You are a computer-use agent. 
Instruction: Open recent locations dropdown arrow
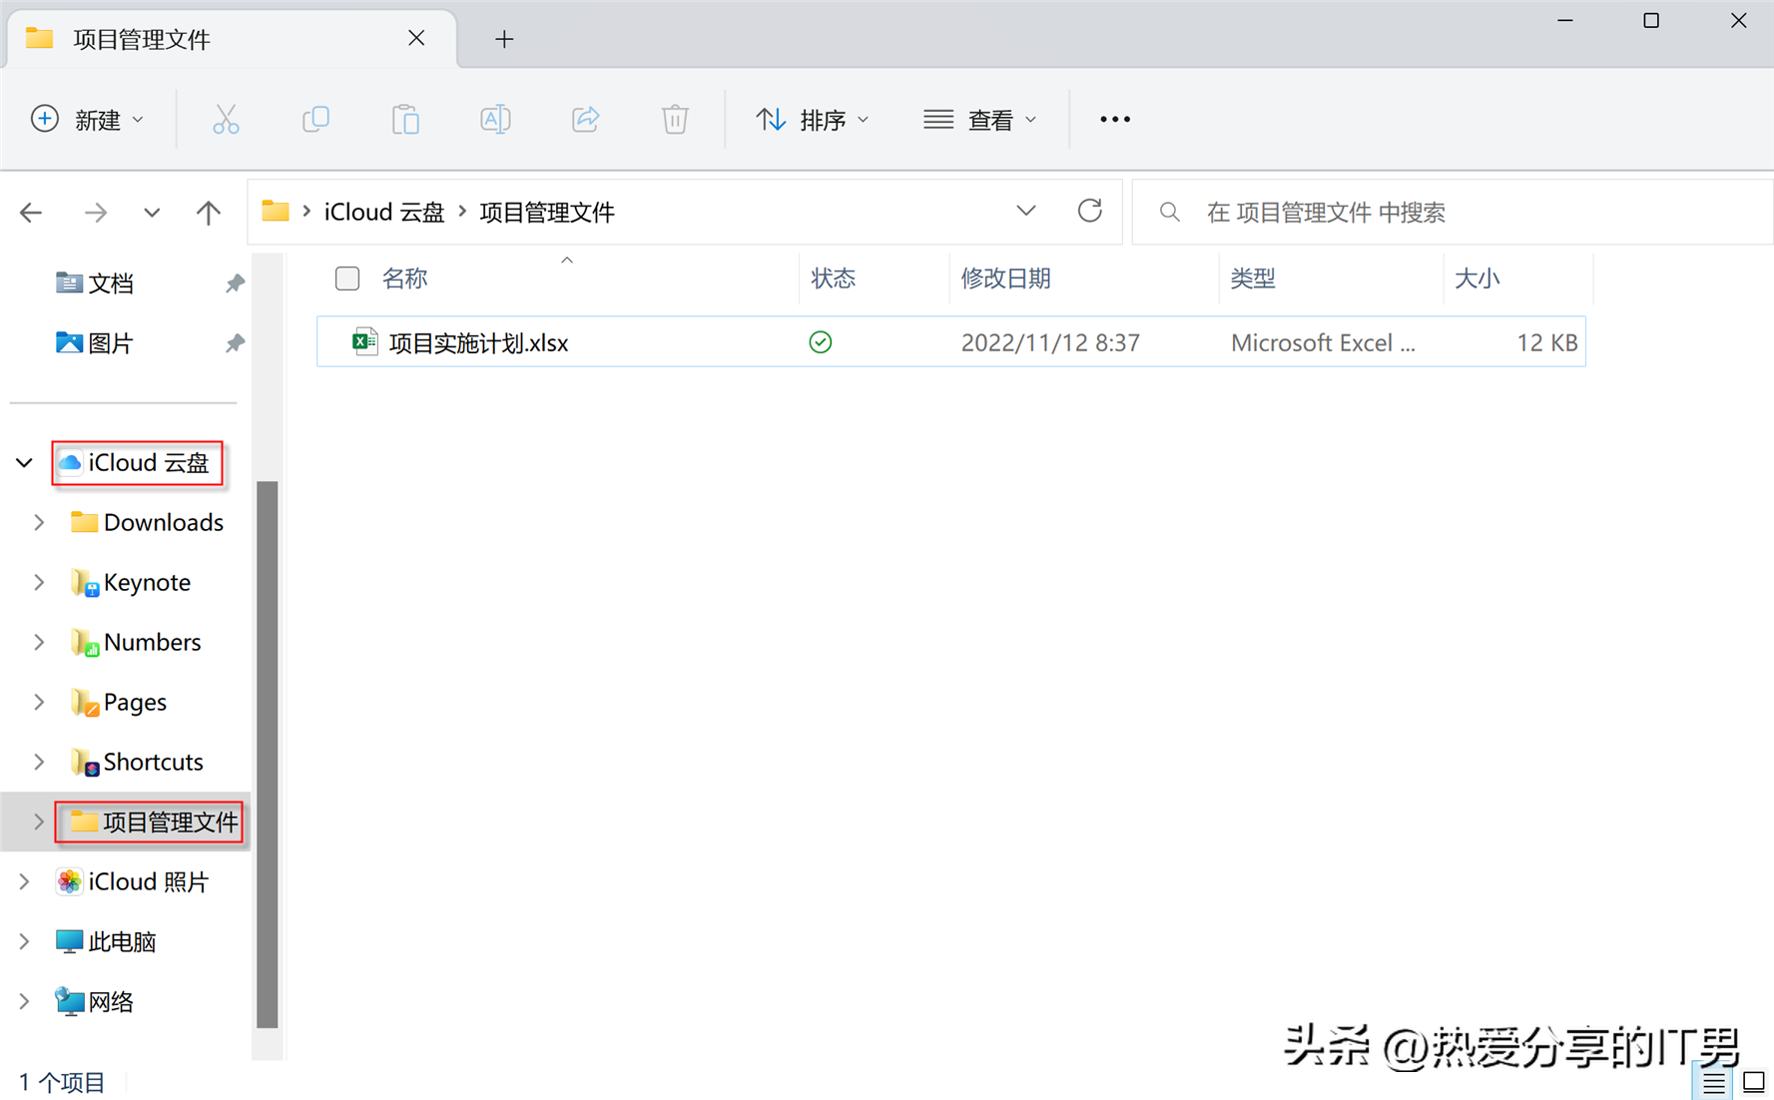[152, 212]
